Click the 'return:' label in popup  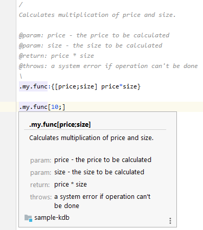40,185
